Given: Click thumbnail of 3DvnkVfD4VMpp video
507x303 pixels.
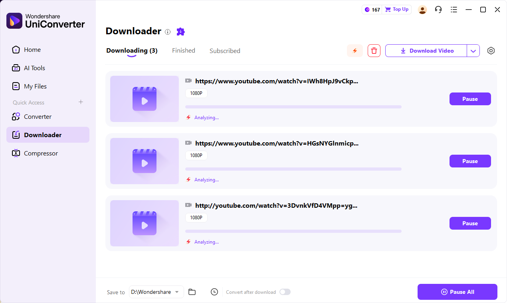Looking at the screenshot, I should 145,223.
